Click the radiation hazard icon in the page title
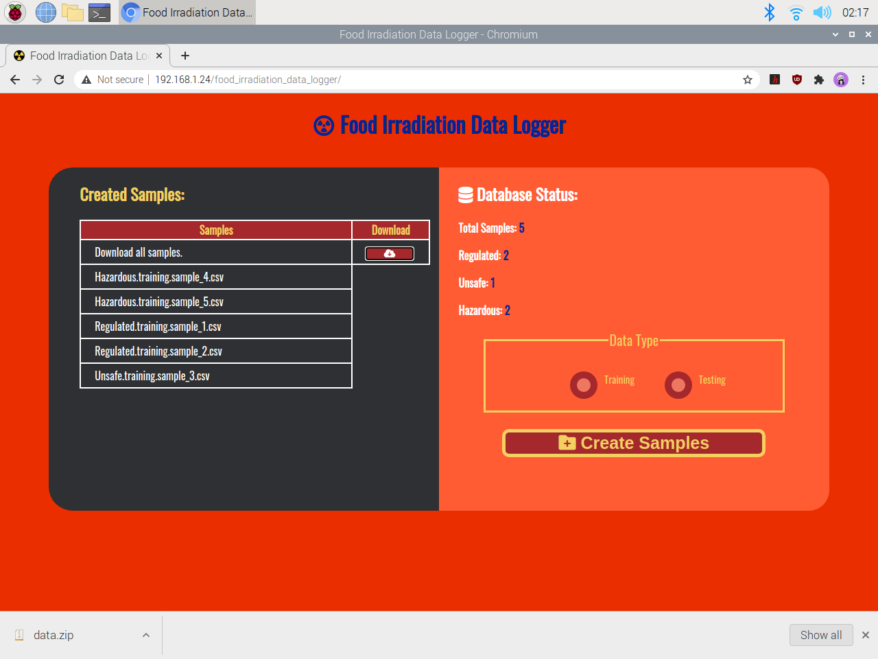878x659 pixels. 323,124
